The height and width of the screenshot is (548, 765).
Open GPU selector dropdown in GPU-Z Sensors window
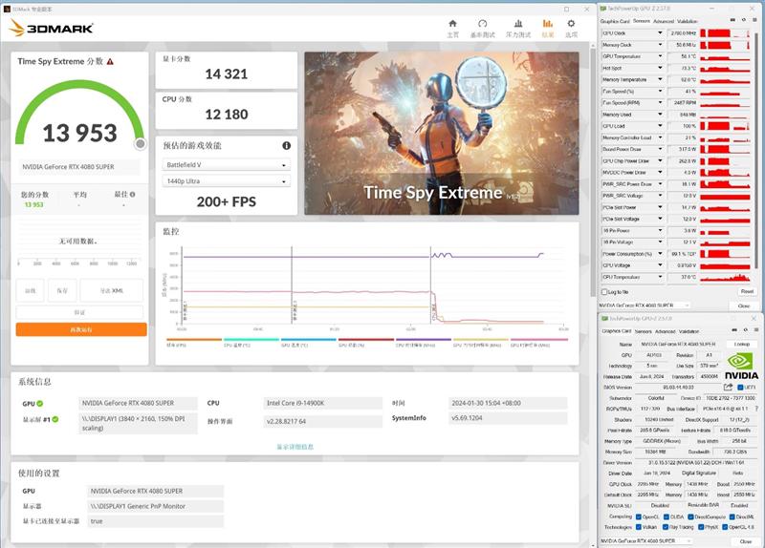click(645, 306)
